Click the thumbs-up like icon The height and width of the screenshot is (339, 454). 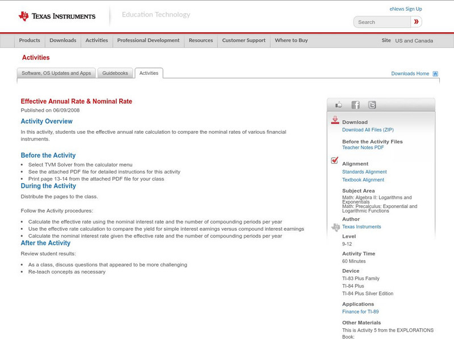338,105
